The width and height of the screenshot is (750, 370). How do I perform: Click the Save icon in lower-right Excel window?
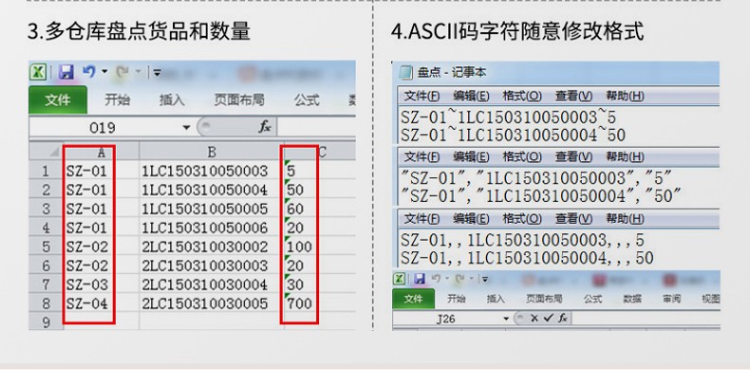[420, 279]
